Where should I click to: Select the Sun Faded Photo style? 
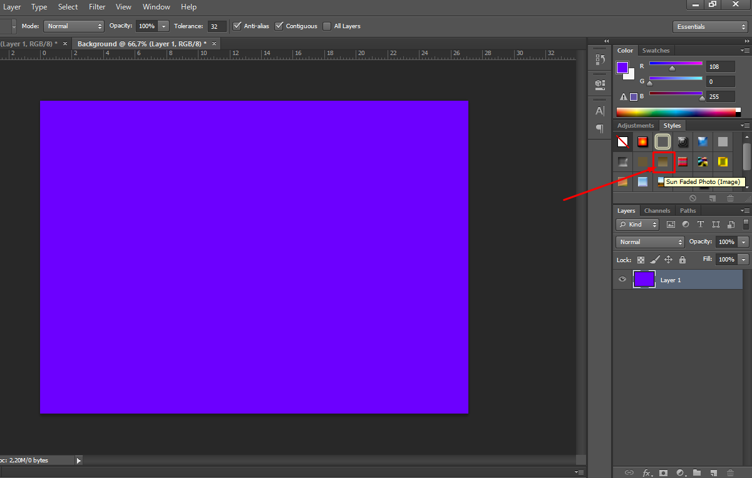point(662,161)
